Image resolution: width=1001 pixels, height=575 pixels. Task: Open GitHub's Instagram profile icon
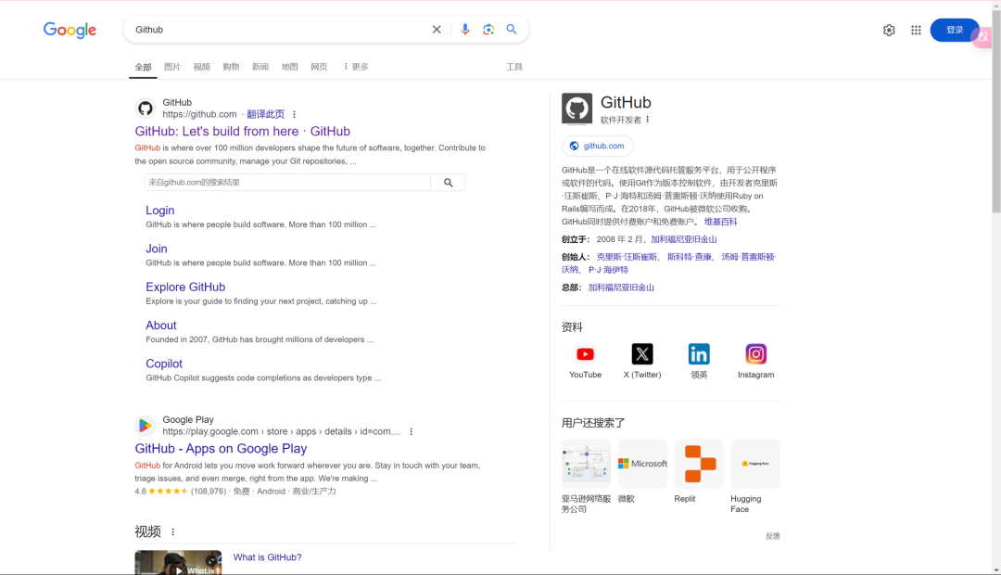tap(755, 353)
